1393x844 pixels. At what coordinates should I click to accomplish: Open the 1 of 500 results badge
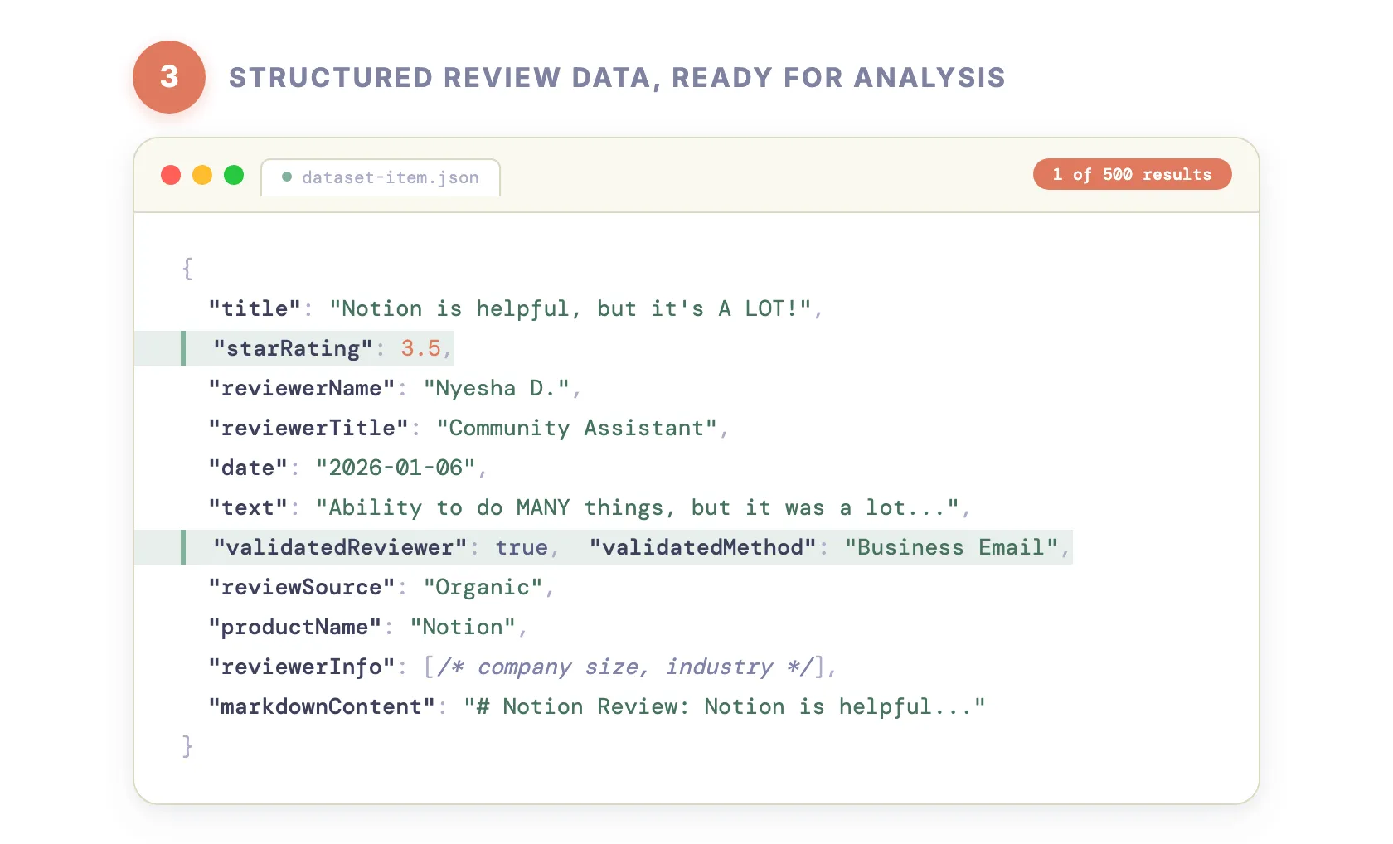pos(1132,174)
